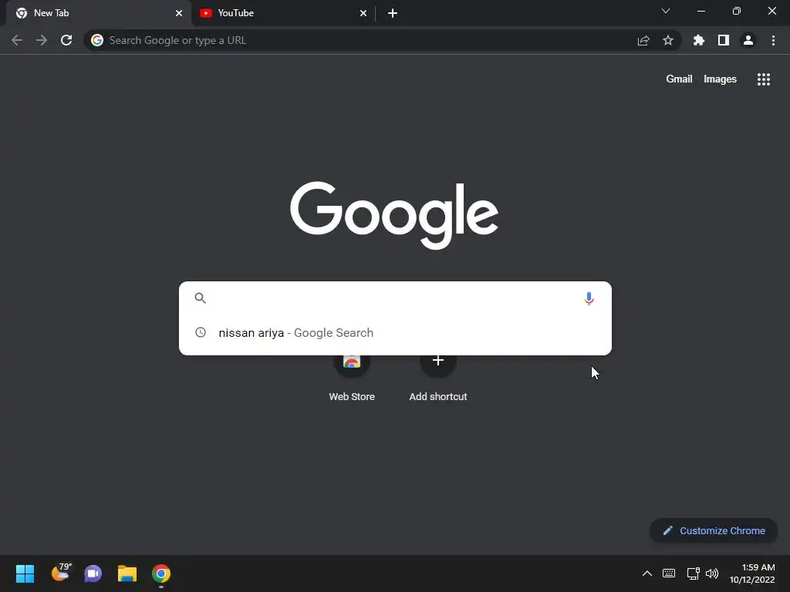Screen dimensions: 790x592
Task: Minimize the Chrome window
Action: (x=701, y=11)
